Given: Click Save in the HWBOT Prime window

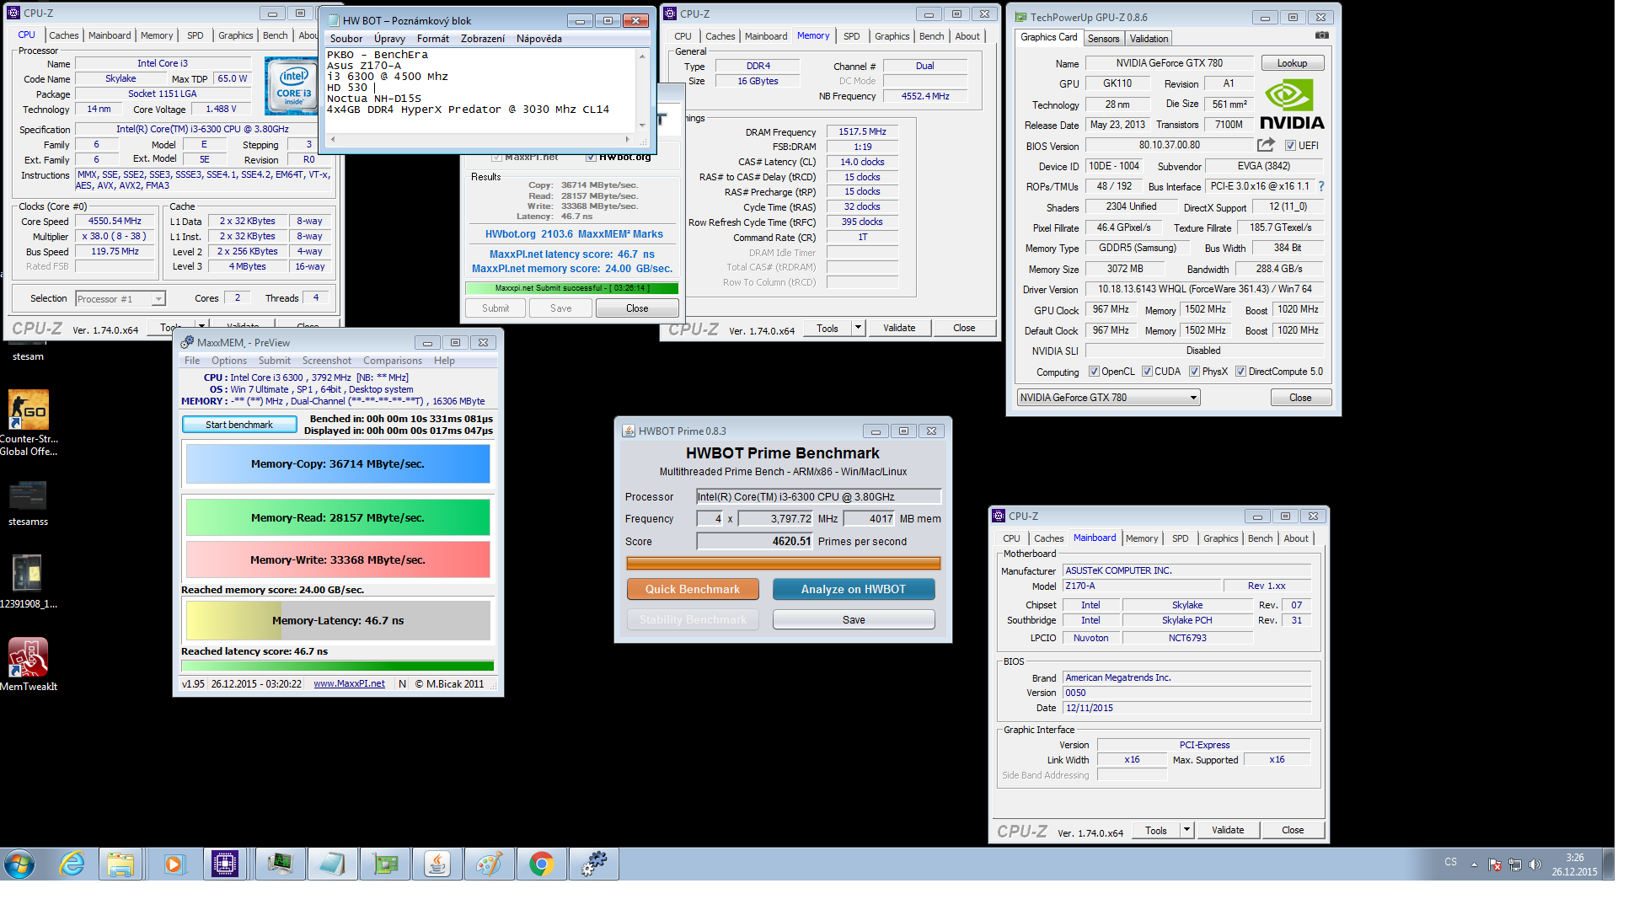Looking at the screenshot, I should (854, 619).
